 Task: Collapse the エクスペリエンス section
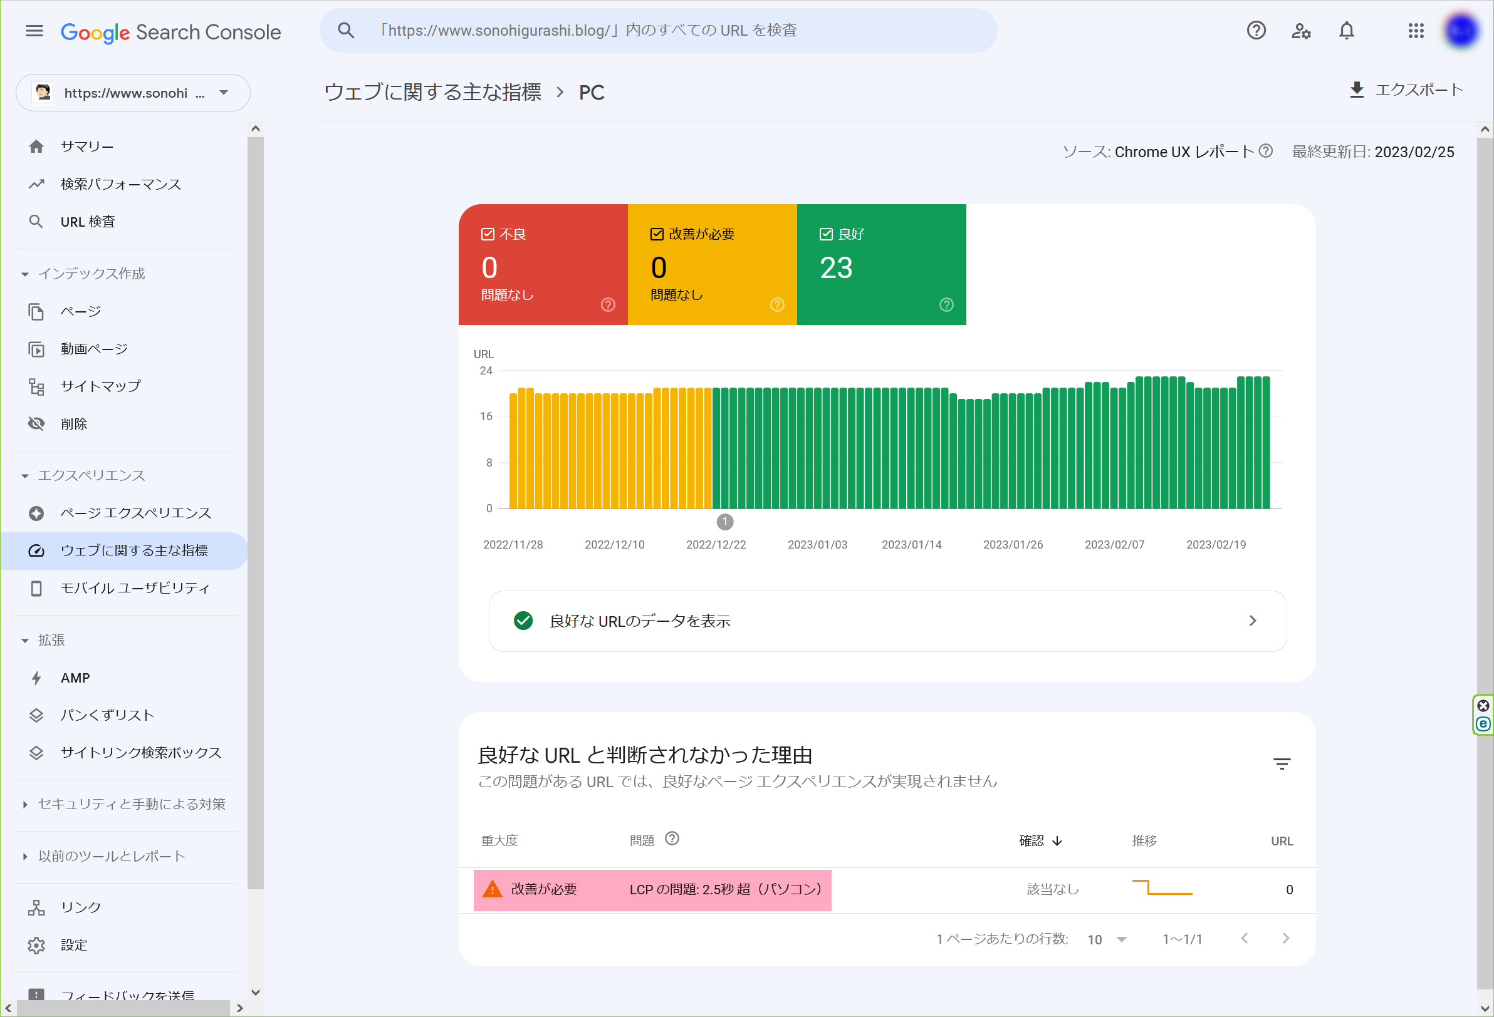tap(24, 476)
